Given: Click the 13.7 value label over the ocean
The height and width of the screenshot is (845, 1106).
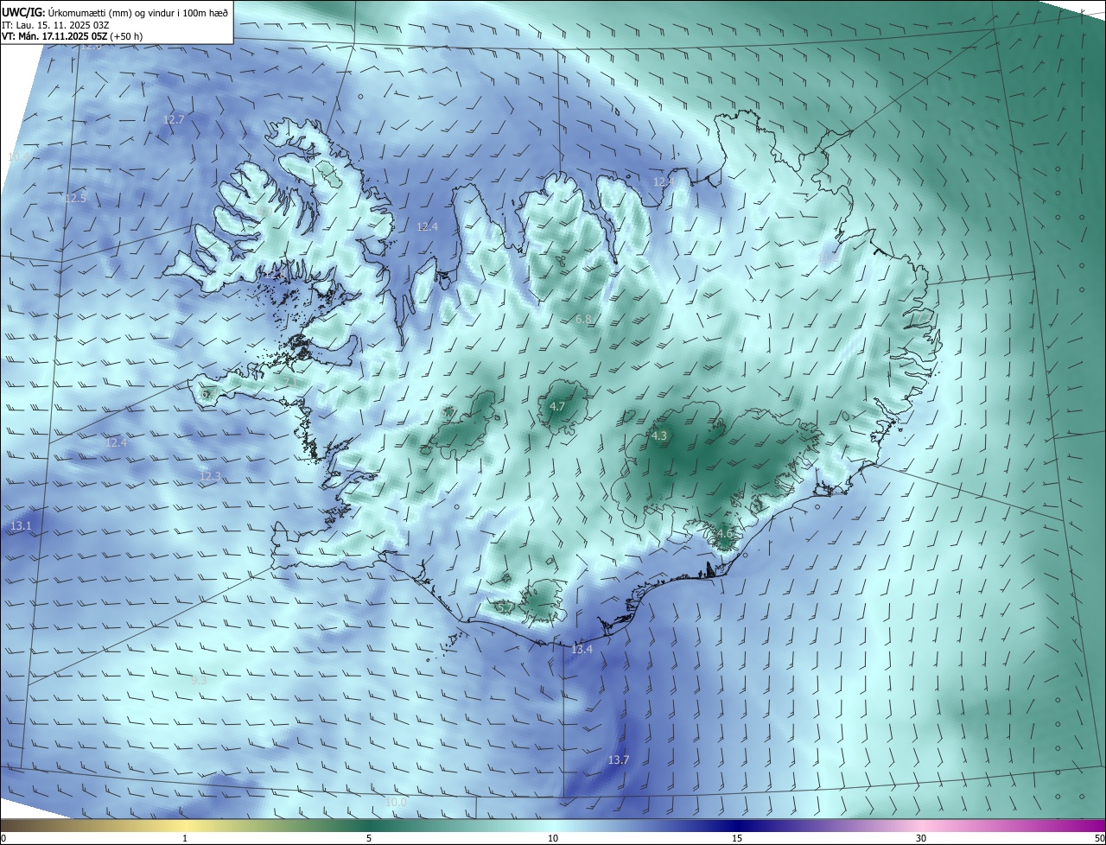Looking at the screenshot, I should point(619,759).
